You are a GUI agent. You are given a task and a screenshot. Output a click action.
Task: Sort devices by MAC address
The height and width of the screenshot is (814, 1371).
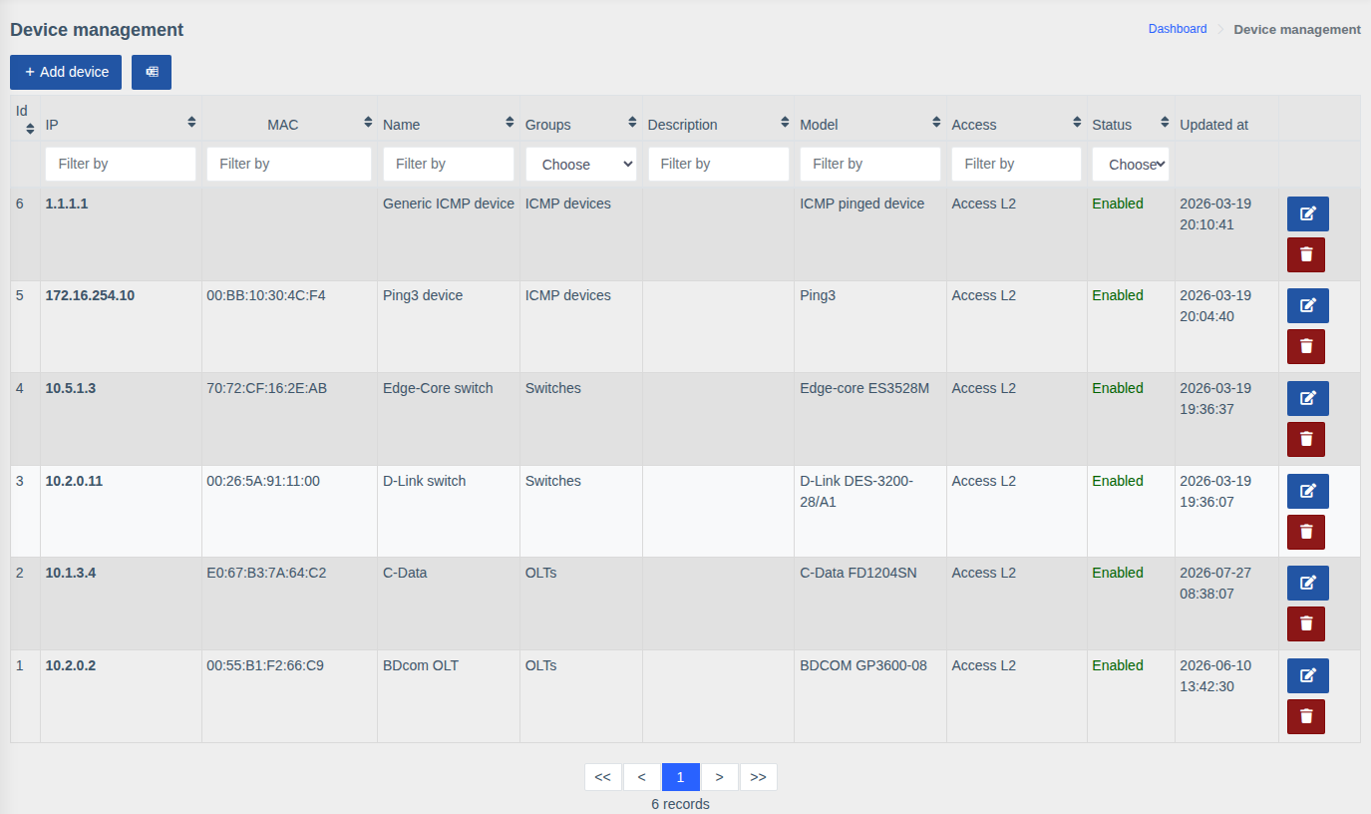[x=368, y=122]
